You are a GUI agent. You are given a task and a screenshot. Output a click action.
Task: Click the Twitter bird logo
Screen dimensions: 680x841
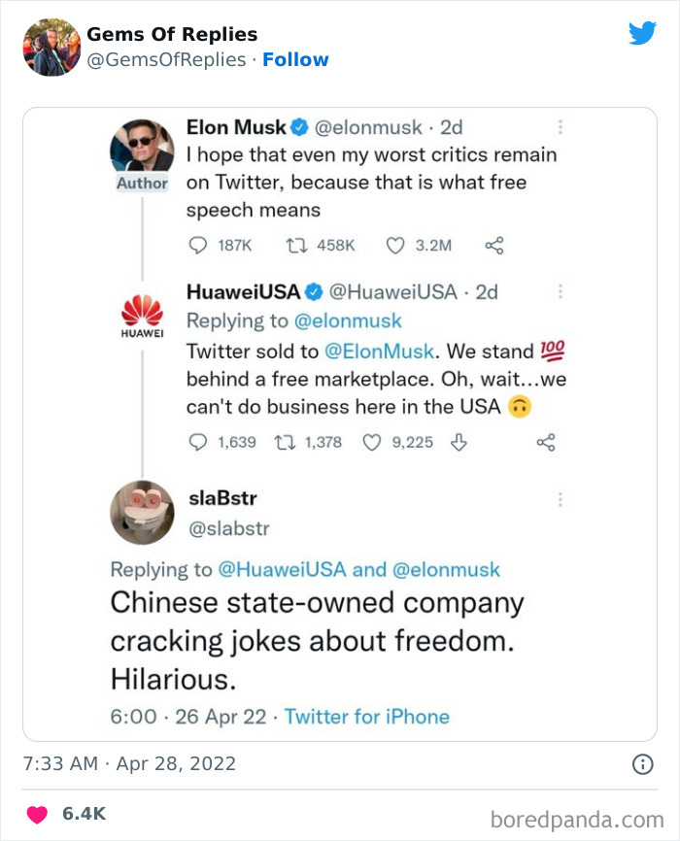(642, 32)
